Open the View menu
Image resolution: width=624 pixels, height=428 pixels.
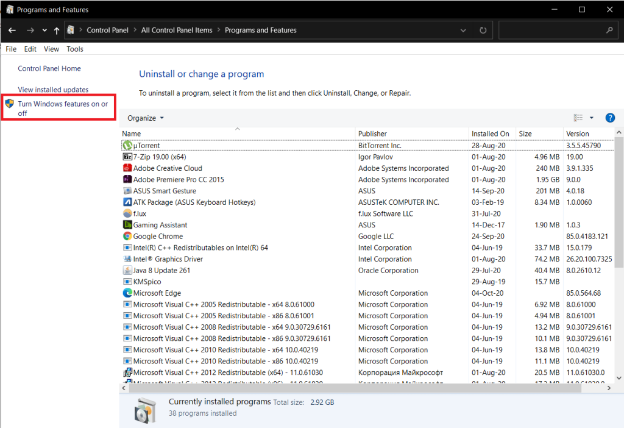51,49
